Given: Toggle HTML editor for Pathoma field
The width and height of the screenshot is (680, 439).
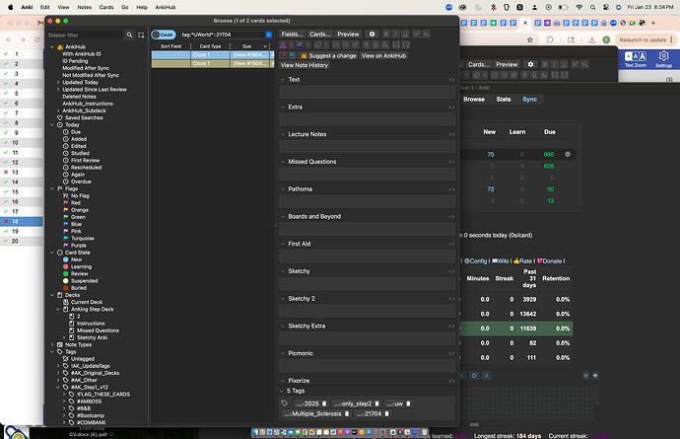Looking at the screenshot, I should click(x=452, y=189).
